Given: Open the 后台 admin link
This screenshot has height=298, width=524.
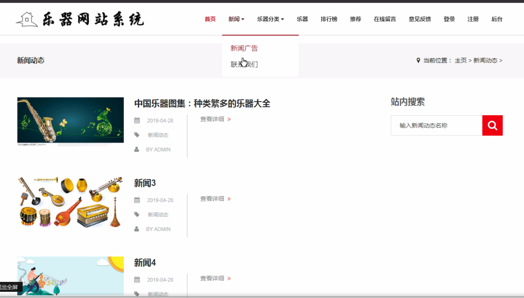Looking at the screenshot, I should pyautogui.click(x=497, y=19).
